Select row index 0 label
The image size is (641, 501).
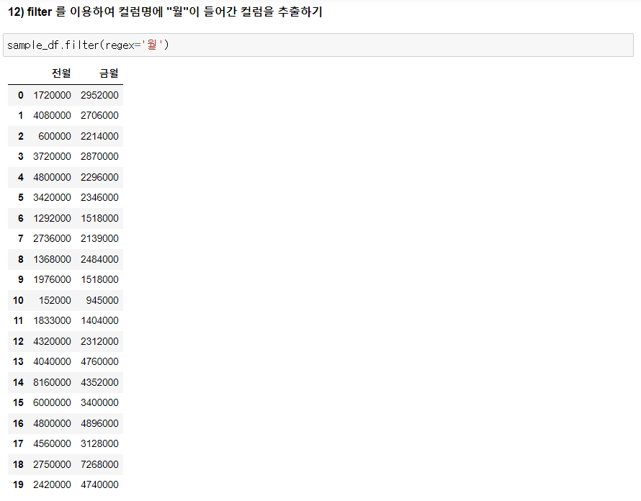(20, 95)
